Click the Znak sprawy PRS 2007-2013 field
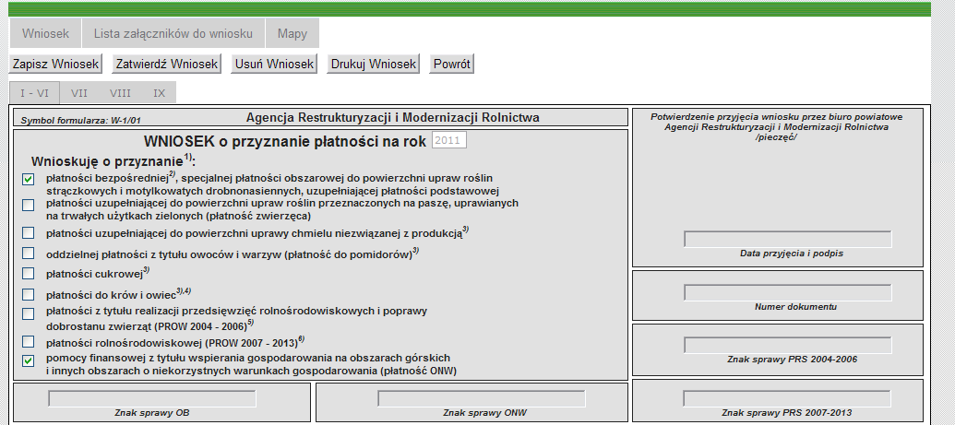 pos(787,399)
